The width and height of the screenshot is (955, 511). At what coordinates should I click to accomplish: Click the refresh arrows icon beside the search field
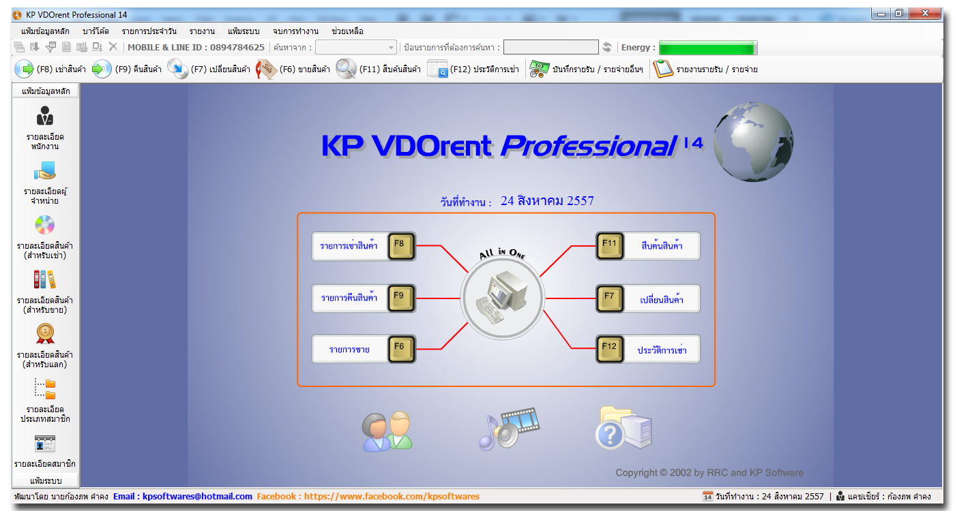click(607, 47)
